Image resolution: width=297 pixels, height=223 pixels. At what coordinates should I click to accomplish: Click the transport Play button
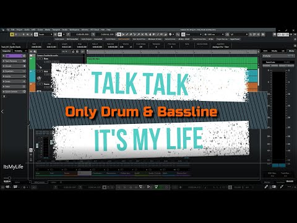pos(148,187)
